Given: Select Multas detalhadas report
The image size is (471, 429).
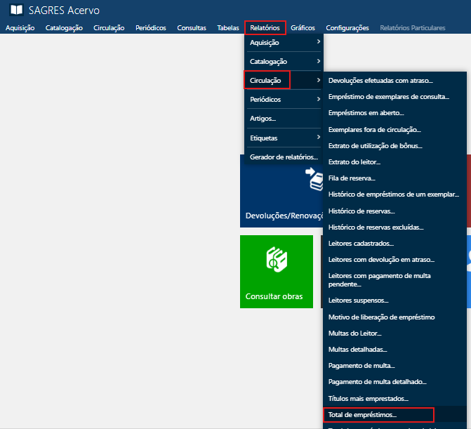Looking at the screenshot, I should pyautogui.click(x=357, y=349).
